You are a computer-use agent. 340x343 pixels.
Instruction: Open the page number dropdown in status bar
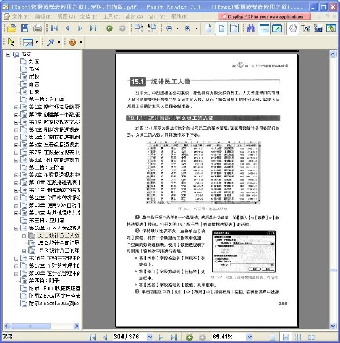tap(150, 337)
